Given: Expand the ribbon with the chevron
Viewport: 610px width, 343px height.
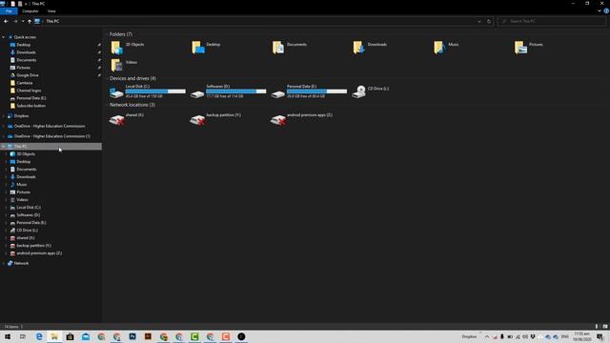Looking at the screenshot, I should tap(600, 10).
